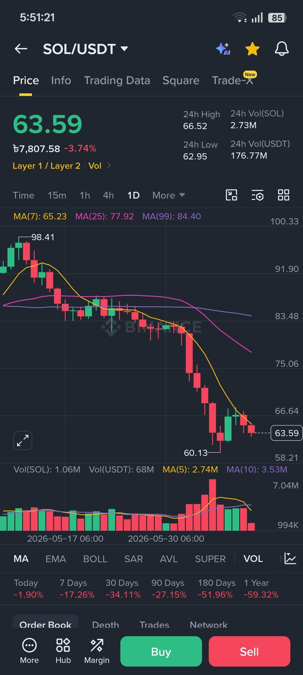This screenshot has height=675, width=303.
Task: Switch to the Network tab
Action: pyautogui.click(x=208, y=625)
